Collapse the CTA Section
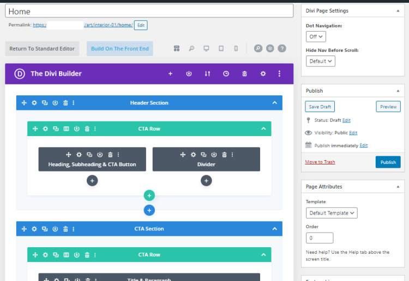Viewport: 409px width, 281px height. [275, 229]
